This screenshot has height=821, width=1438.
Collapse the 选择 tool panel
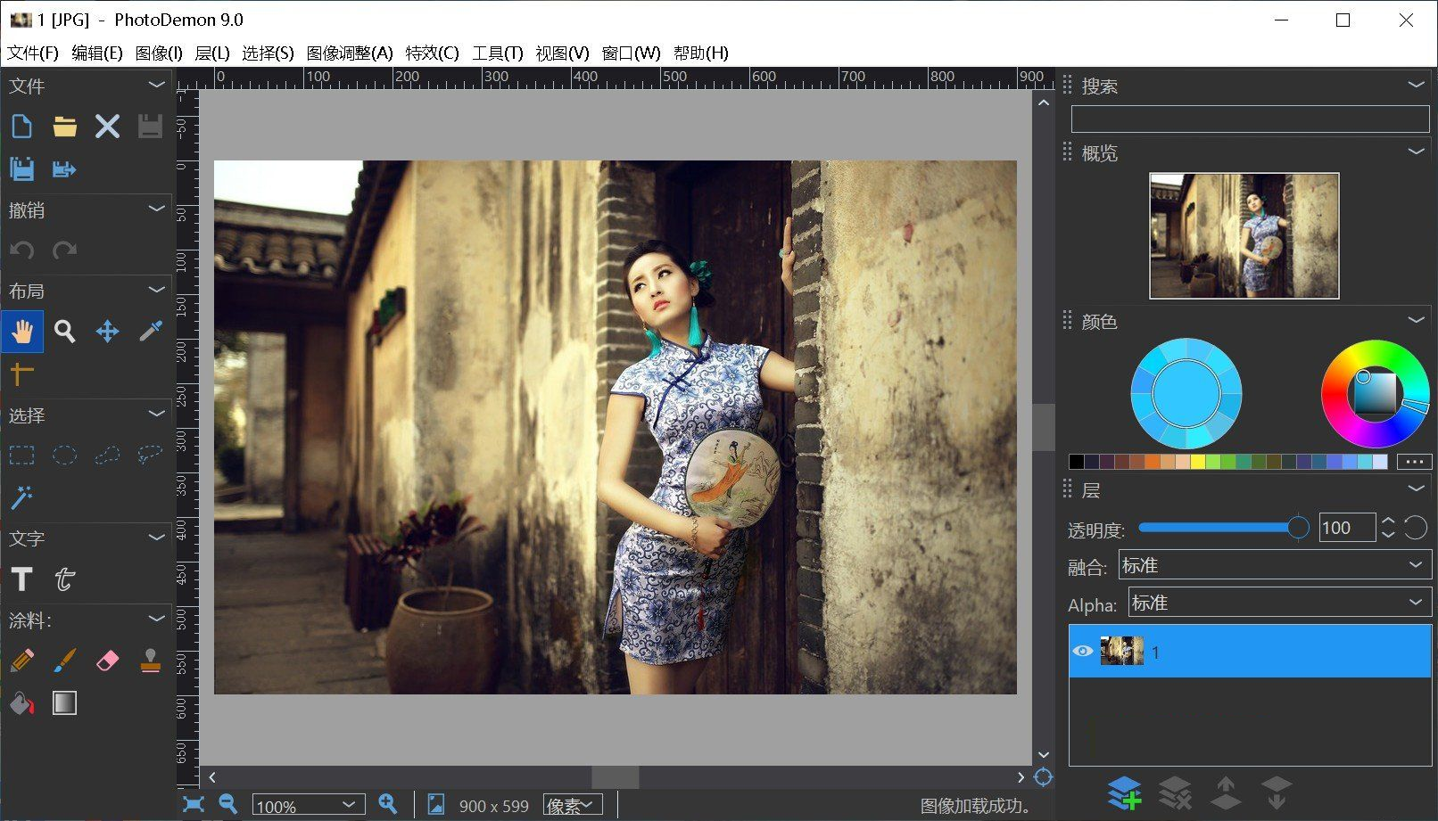pos(157,414)
